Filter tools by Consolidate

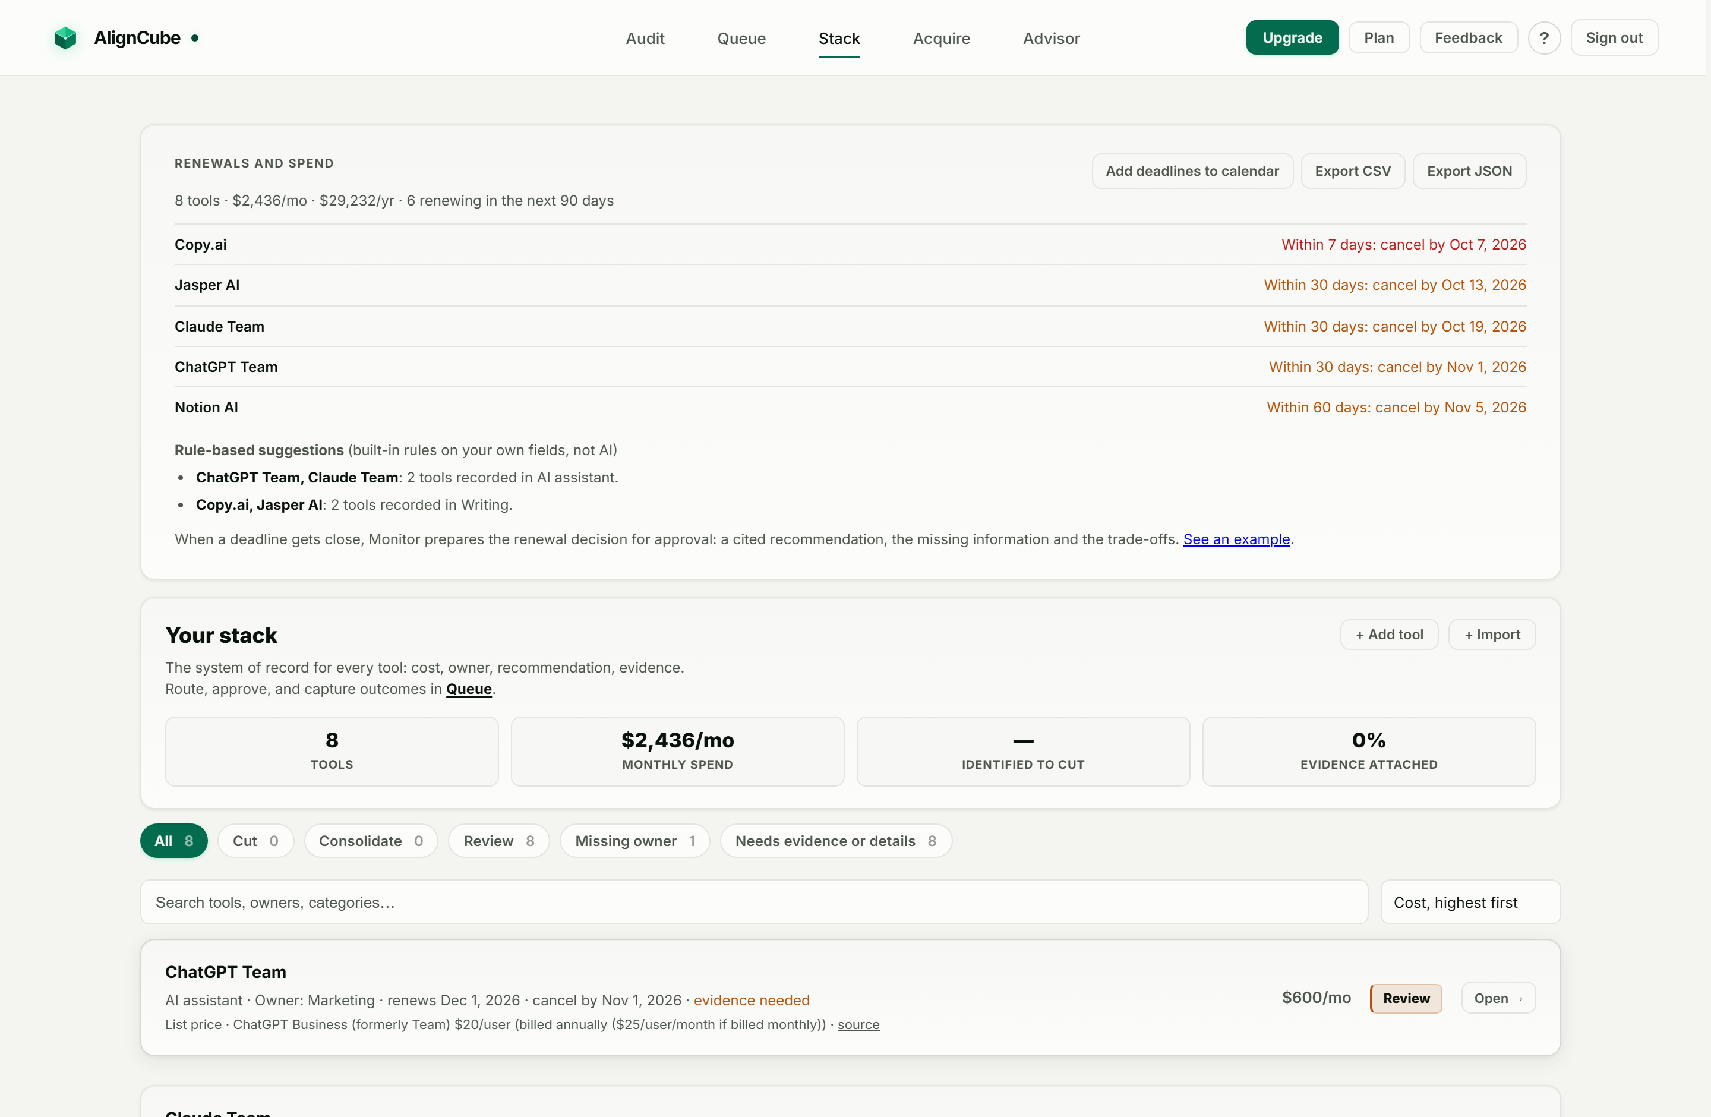pos(370,840)
